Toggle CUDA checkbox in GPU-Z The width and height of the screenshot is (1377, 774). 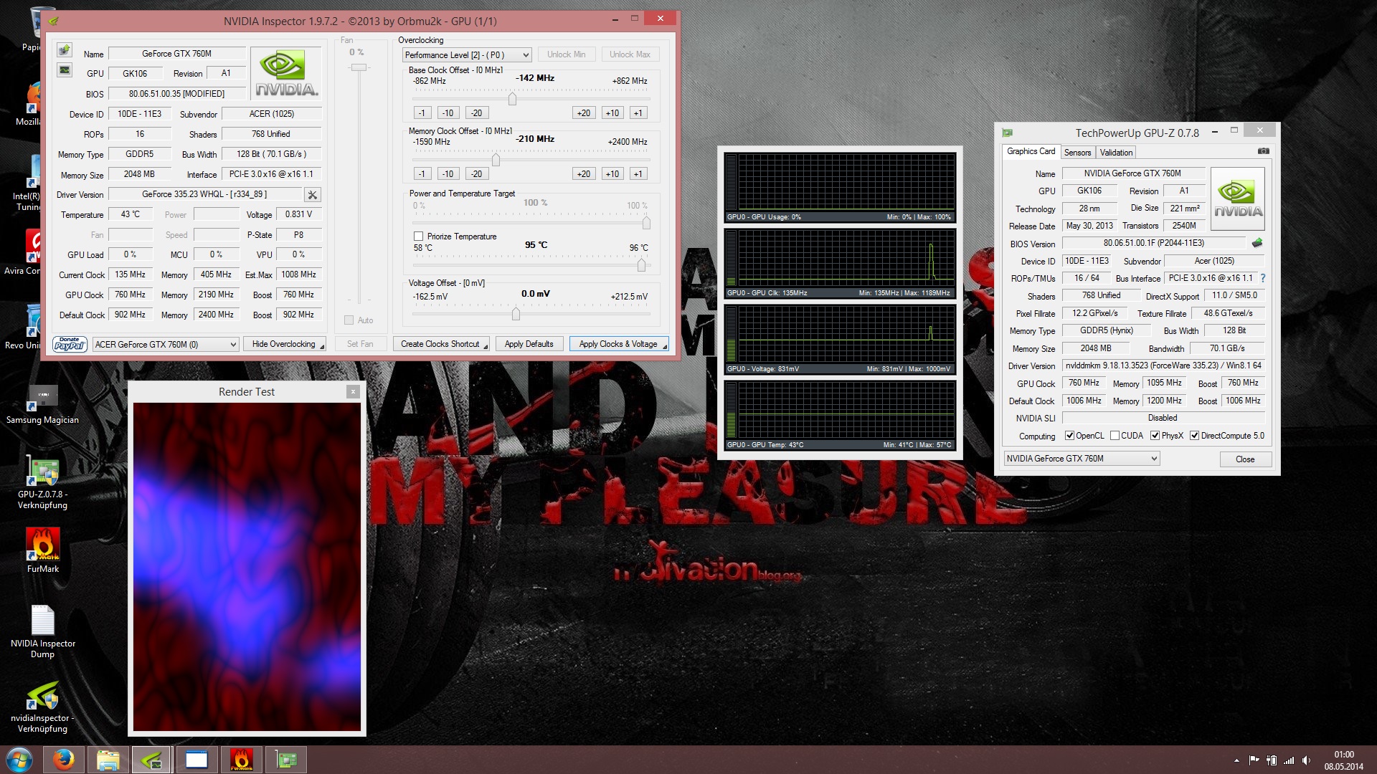pos(1115,436)
